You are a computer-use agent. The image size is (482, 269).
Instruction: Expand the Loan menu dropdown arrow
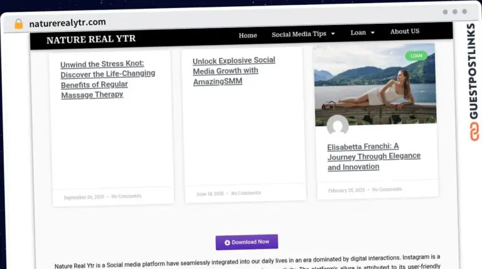point(372,33)
